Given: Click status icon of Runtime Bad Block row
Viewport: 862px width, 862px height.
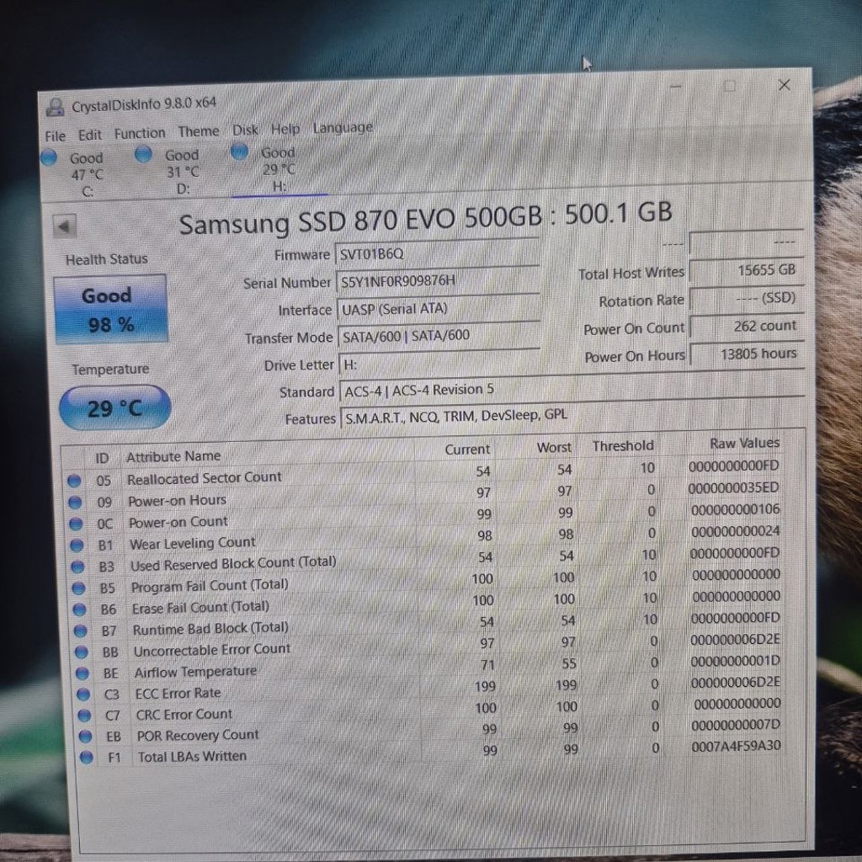Looking at the screenshot, I should [x=80, y=631].
